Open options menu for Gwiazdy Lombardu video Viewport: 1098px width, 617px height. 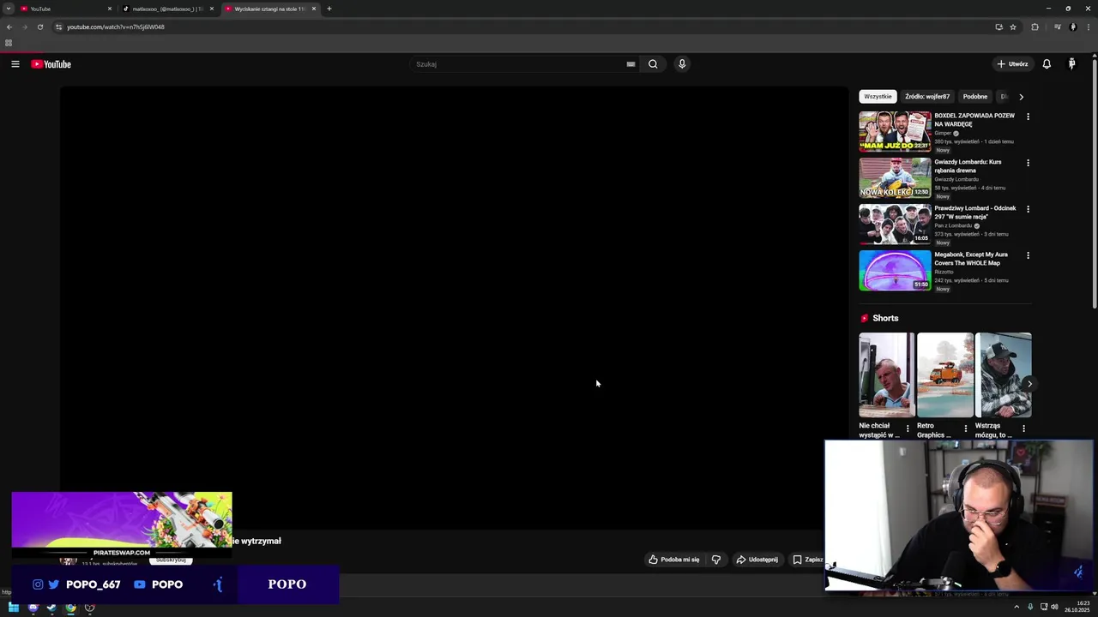pos(1028,163)
